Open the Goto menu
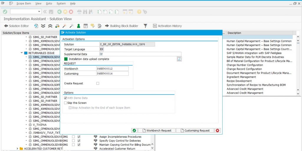 49,4
